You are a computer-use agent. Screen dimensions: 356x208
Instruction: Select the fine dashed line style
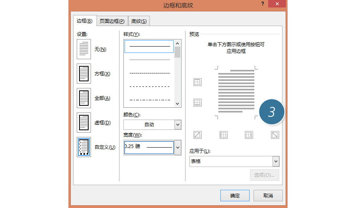pos(150,73)
